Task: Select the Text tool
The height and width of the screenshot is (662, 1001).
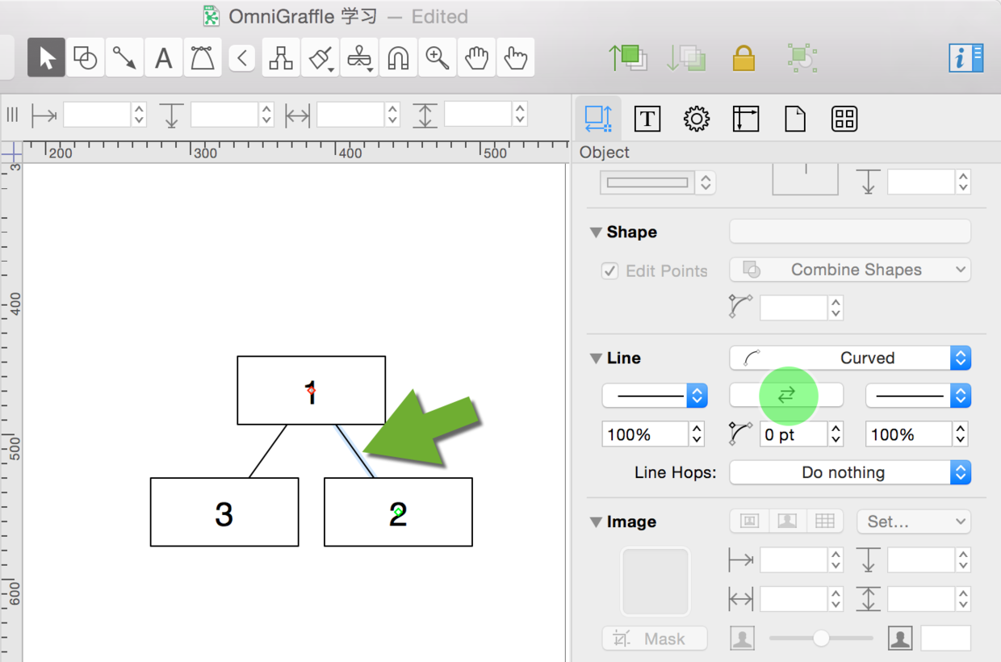Action: pyautogui.click(x=163, y=57)
